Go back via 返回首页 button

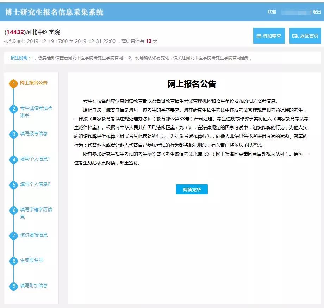[x=305, y=36]
